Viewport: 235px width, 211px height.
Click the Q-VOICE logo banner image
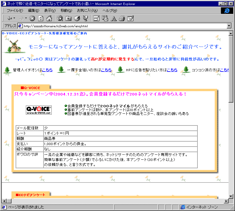(39, 110)
